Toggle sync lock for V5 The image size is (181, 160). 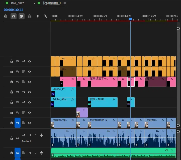(x=24, y=82)
